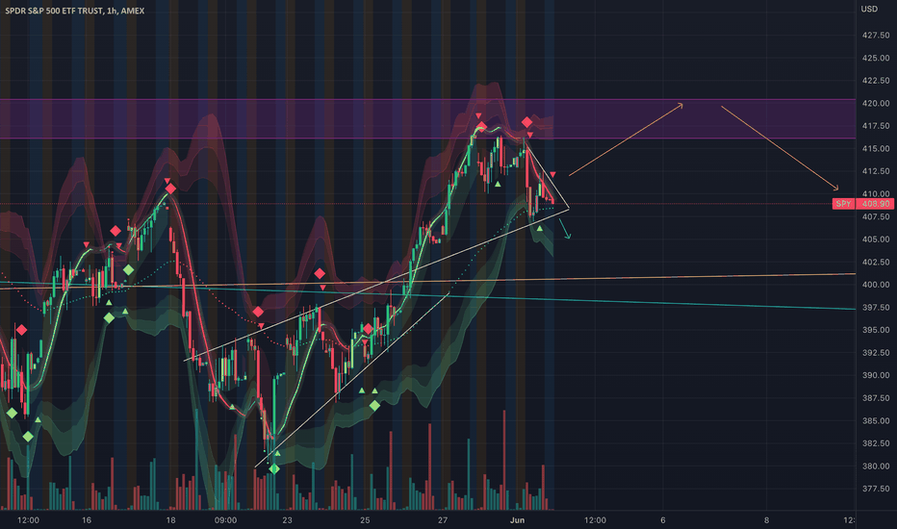Click the 405.00 price axis label

[876, 239]
